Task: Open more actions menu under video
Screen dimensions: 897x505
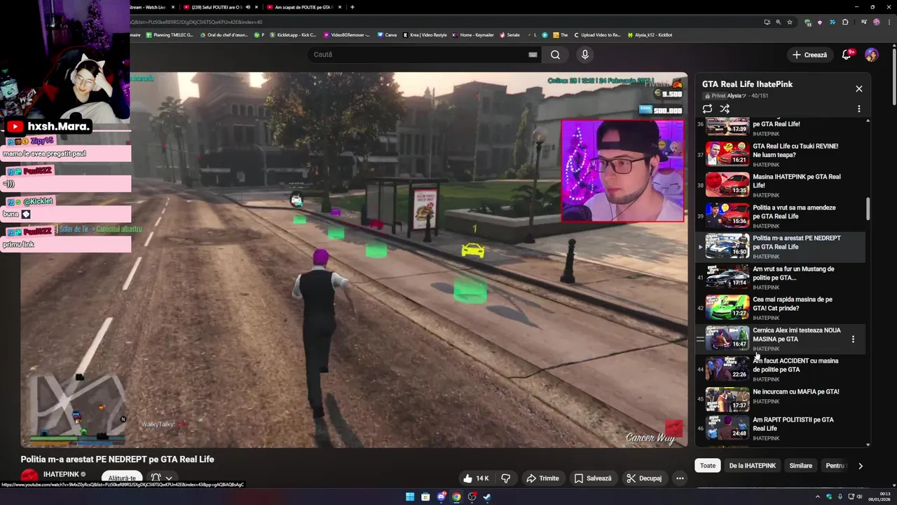Action: coord(680,478)
